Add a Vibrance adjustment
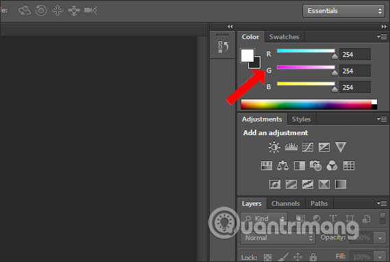This screenshot has width=390, height=262. tap(341, 147)
